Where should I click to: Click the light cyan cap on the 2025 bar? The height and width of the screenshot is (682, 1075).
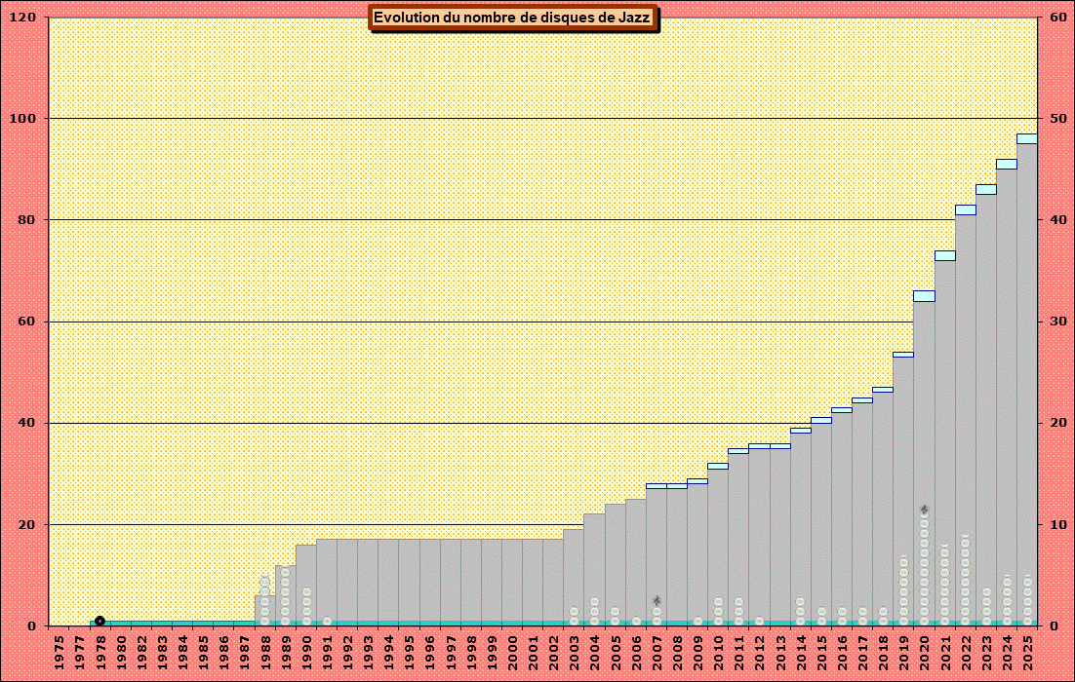1027,138
